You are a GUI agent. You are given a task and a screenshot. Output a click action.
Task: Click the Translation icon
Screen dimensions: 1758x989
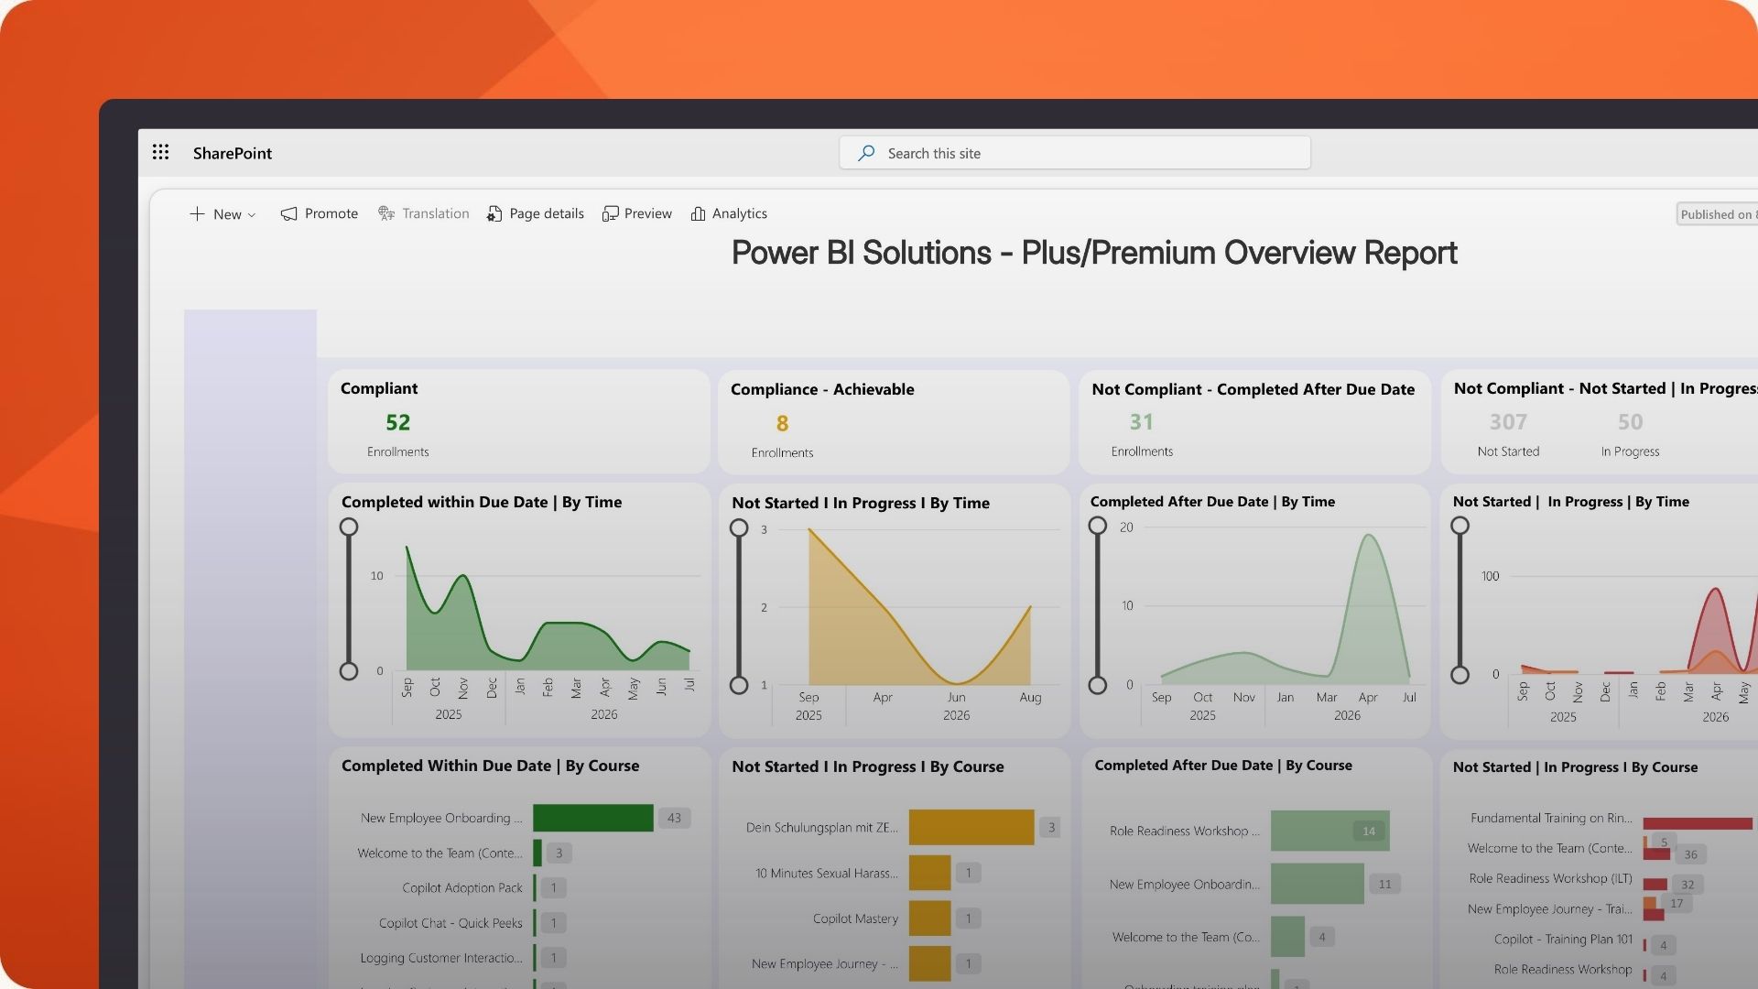tap(386, 213)
